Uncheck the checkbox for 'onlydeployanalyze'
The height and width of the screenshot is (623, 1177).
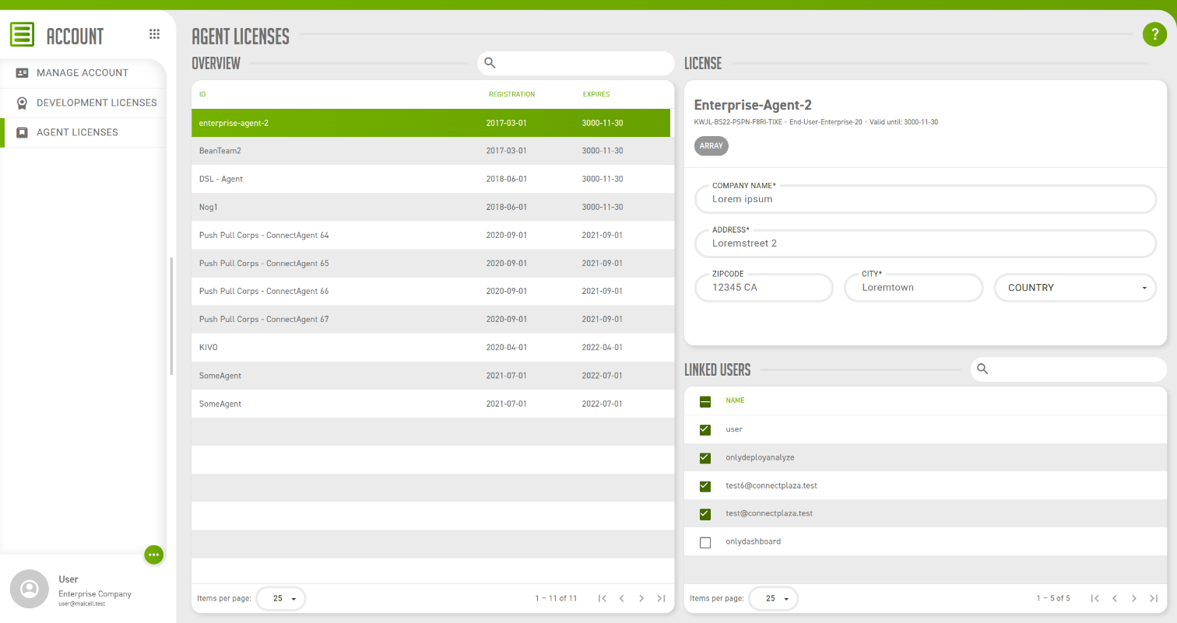click(705, 458)
